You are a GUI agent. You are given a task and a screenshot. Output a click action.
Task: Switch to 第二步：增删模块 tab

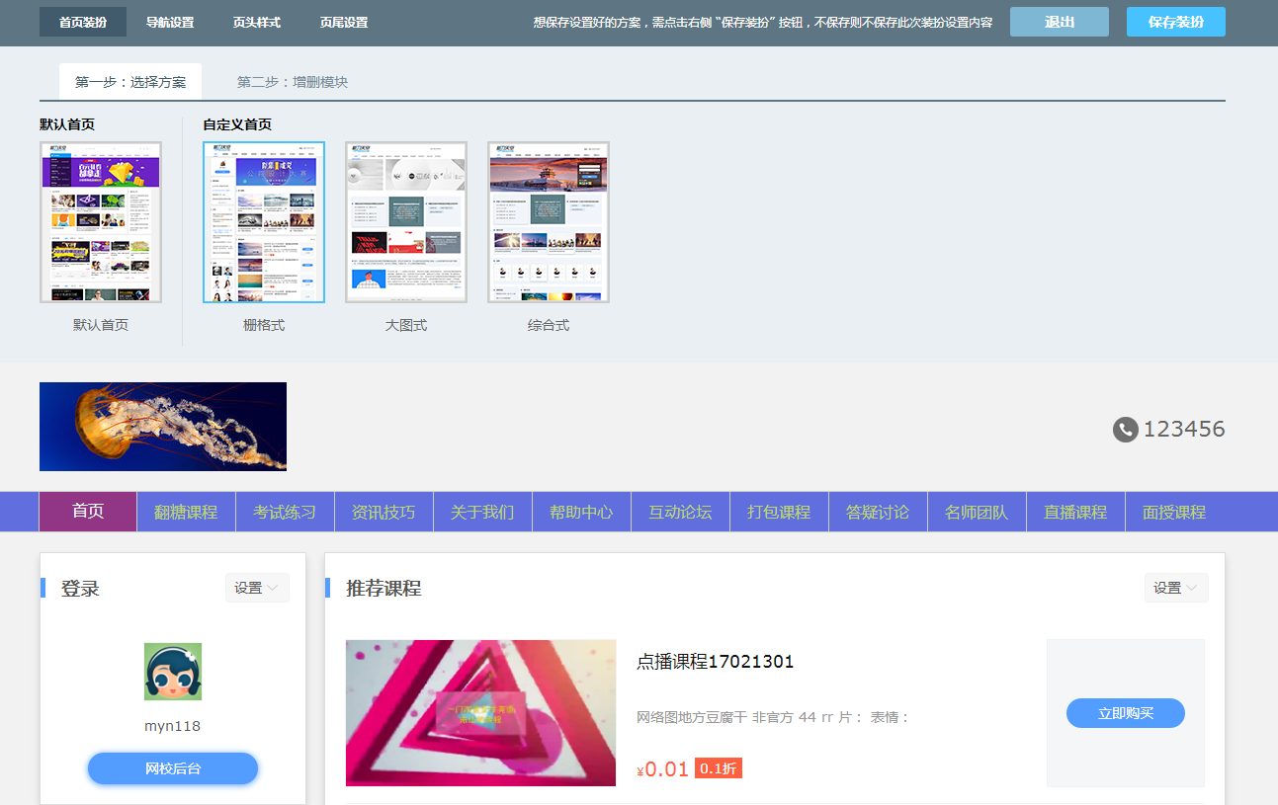click(293, 82)
